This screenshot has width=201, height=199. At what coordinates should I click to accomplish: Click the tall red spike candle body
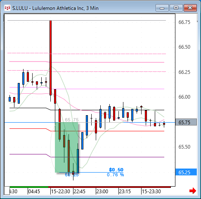click(50, 58)
